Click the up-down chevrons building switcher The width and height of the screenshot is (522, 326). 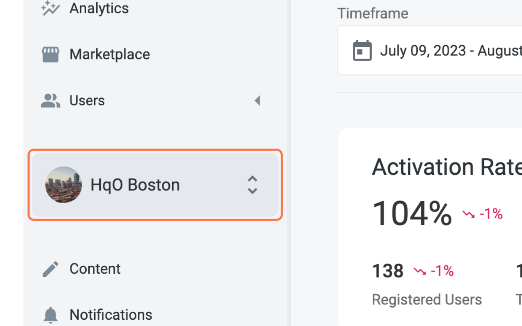click(252, 185)
